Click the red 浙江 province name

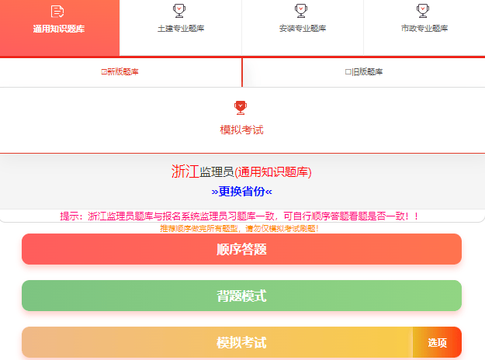[x=185, y=171]
